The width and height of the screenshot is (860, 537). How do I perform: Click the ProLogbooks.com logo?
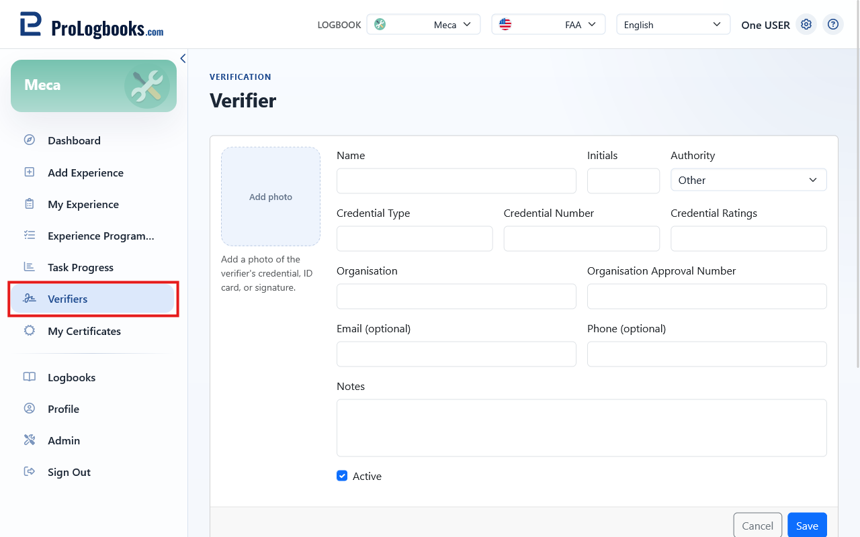[91, 25]
